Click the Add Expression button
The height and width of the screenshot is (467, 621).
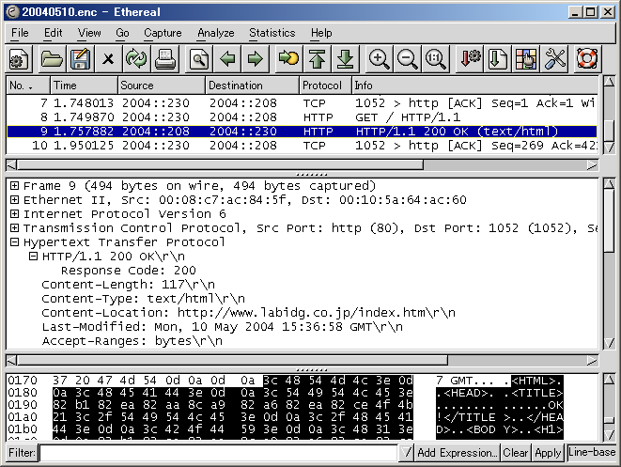pos(457,453)
